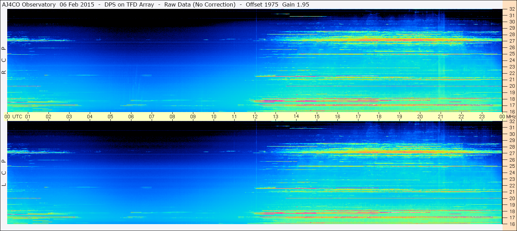Click the 09 hour tick on UTC axis
The image size is (517, 231).
coord(193,117)
